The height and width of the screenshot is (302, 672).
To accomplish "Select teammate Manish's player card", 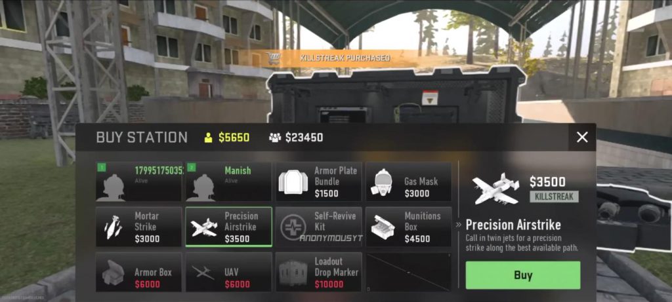I will click(228, 182).
